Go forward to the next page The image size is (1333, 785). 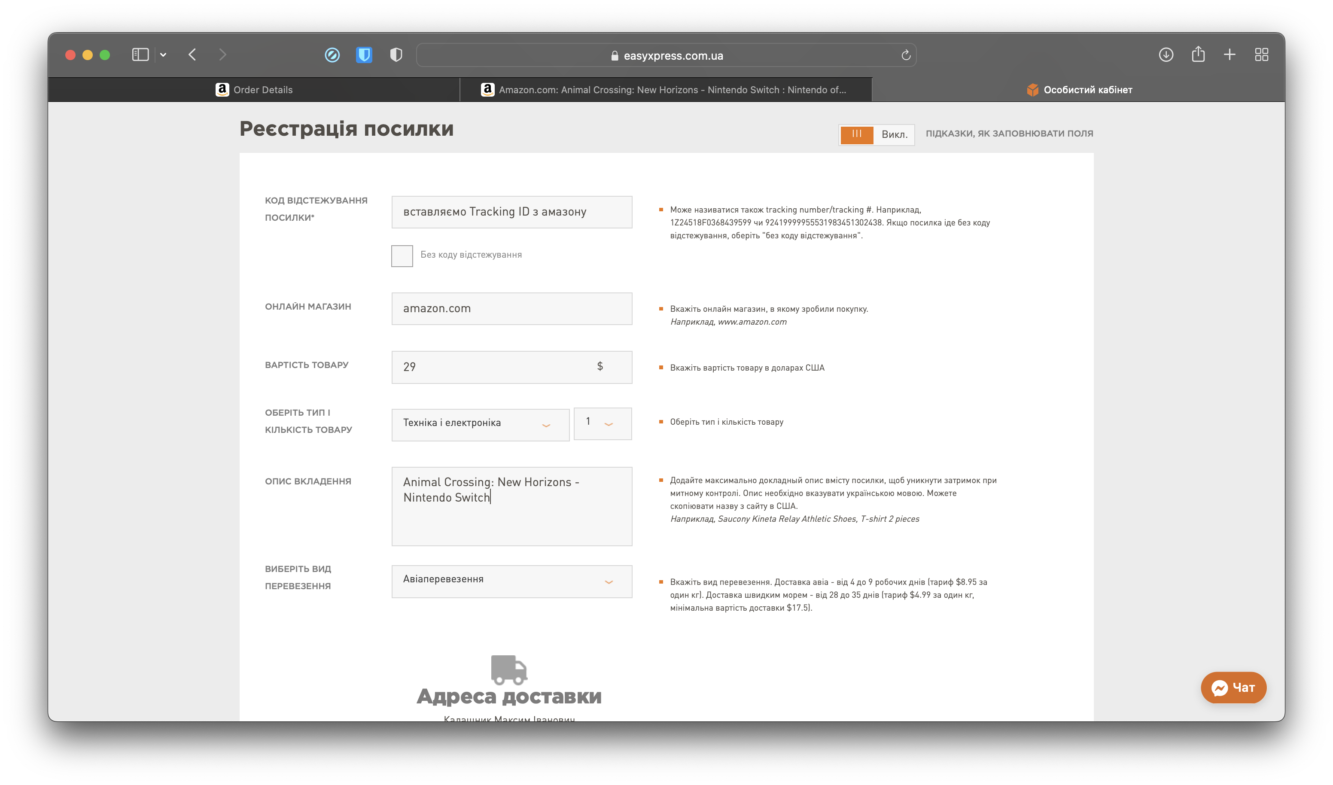pyautogui.click(x=223, y=55)
